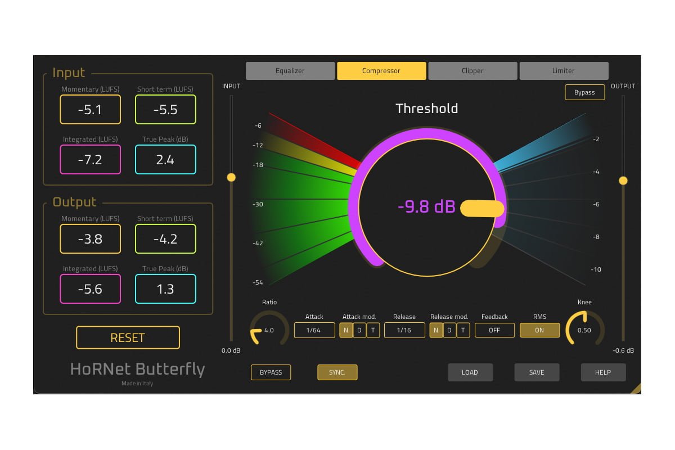The image size is (675, 450).
Task: Click Output True Peak value 1.3
Action: 165,289
